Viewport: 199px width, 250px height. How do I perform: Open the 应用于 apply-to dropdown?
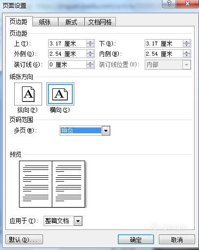78,221
